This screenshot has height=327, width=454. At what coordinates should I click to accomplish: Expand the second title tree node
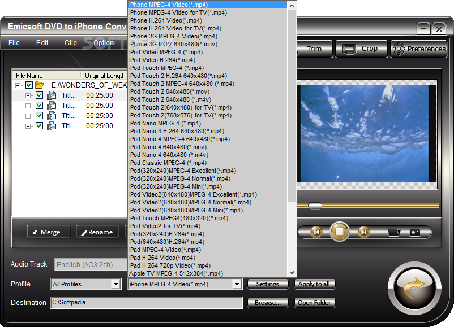(28, 106)
